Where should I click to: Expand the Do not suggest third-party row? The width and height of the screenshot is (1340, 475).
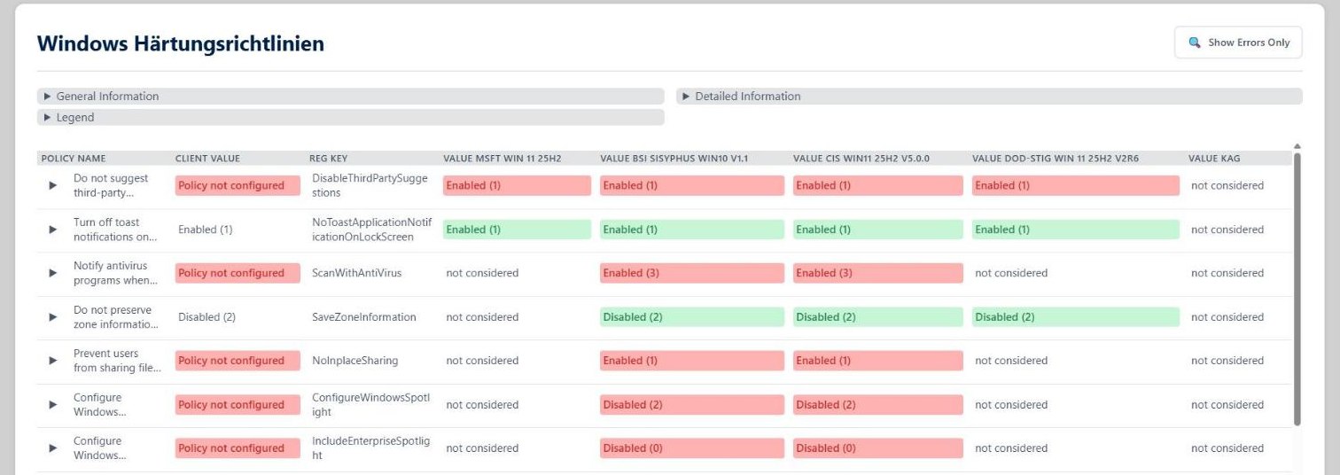coord(53,185)
